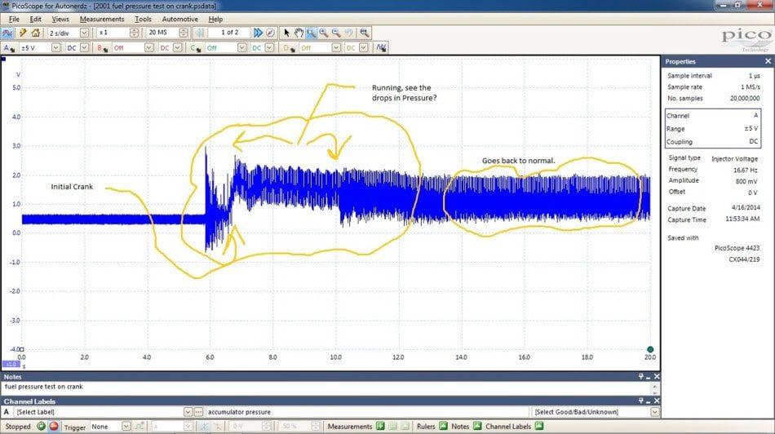The height and width of the screenshot is (434, 775).
Task: Open the Automotive menu
Action: tap(180, 19)
